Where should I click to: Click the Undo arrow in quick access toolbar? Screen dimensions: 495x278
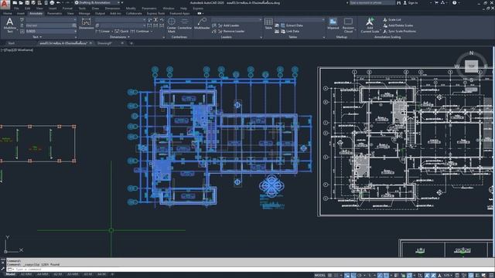[x=59, y=3]
